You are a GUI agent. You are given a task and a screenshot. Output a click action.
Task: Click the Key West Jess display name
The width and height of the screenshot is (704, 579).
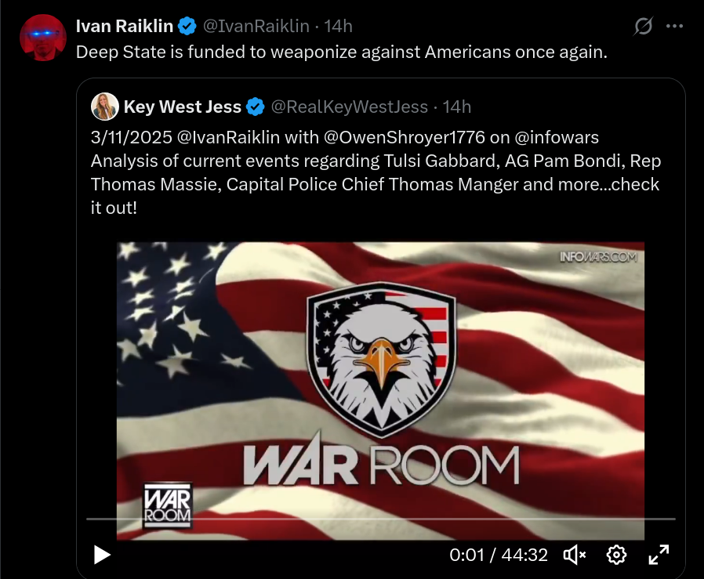[183, 107]
